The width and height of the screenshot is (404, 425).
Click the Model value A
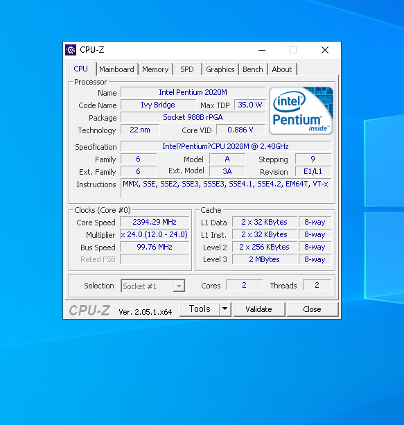point(227,159)
